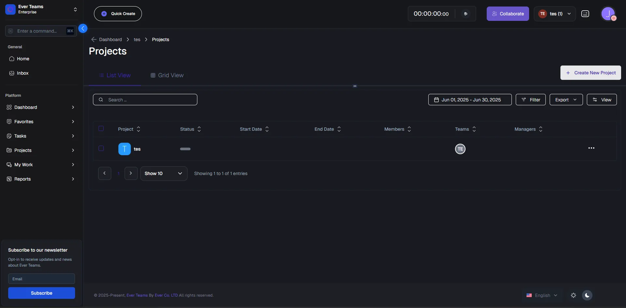Go to next page of entries

click(x=131, y=173)
